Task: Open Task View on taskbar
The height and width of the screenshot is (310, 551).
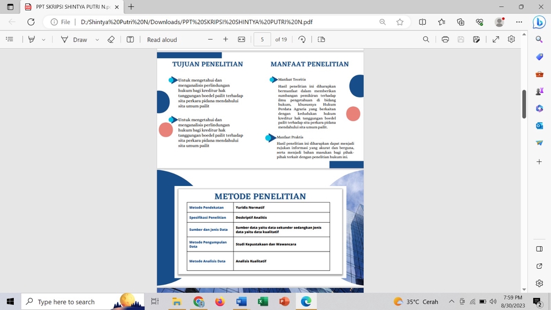Action: (154, 301)
